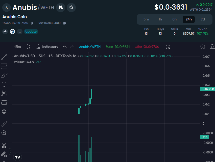Switch chart pair via Anubis/WETH label

click(x=90, y=47)
